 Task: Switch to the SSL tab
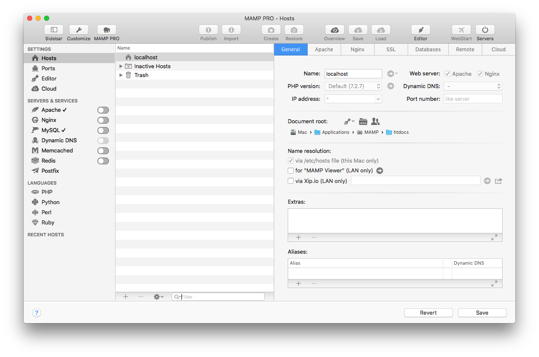point(391,50)
